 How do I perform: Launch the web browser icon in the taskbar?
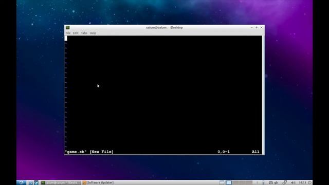coord(36,183)
